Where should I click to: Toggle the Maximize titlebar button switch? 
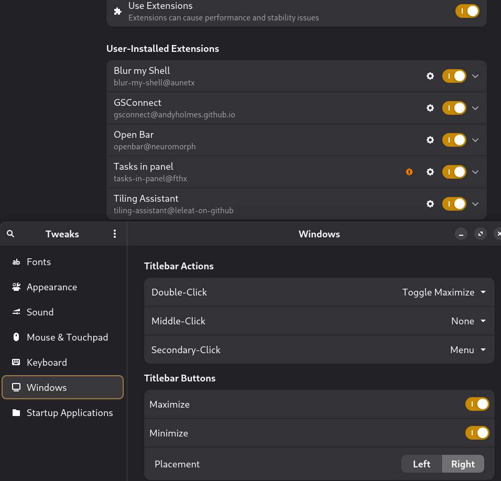coord(477,404)
